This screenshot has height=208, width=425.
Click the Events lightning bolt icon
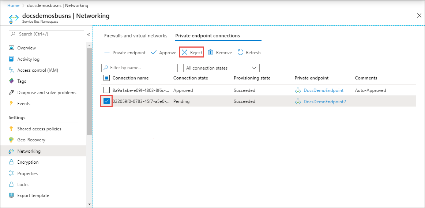pos(11,104)
